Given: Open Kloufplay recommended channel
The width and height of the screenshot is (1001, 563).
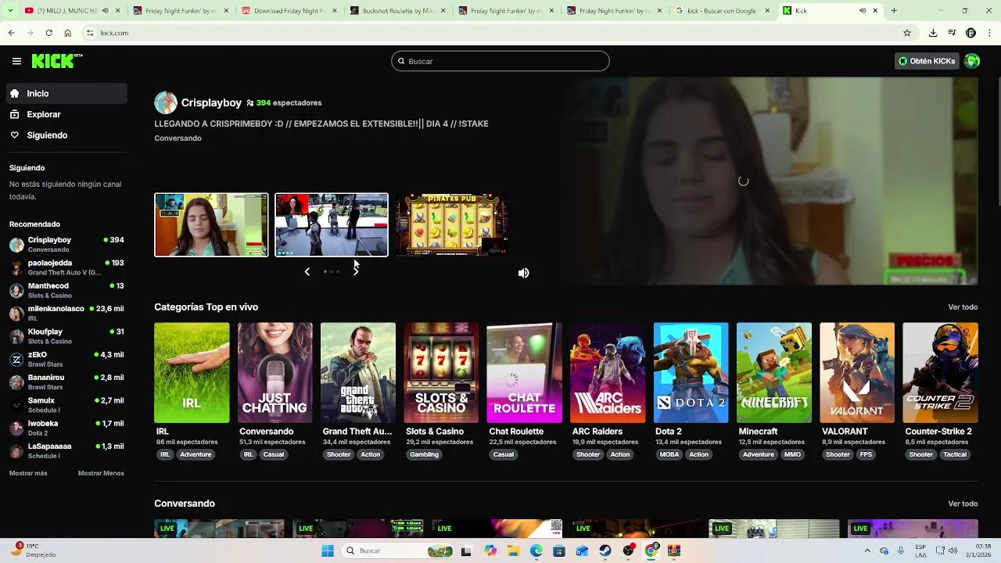Looking at the screenshot, I should pos(66,336).
